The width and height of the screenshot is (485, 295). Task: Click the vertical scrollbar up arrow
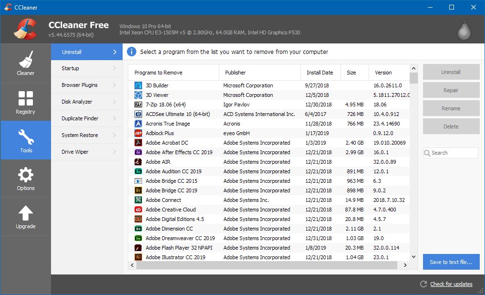coord(413,68)
